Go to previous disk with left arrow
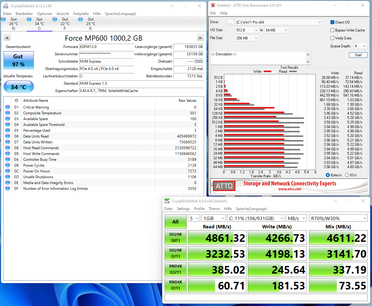The height and width of the screenshot is (306, 372). point(7,38)
